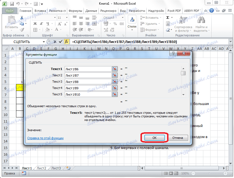Image resolution: width=234 pixels, height=178 pixels.
Task: Click range selector icon for Текст5
Action: click(x=115, y=94)
